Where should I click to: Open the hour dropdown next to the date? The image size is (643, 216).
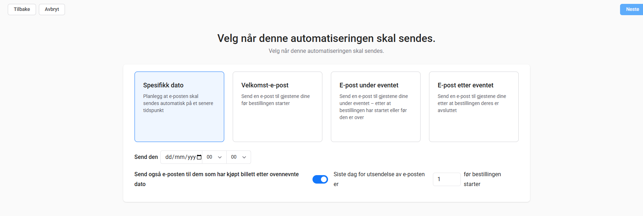click(214, 157)
